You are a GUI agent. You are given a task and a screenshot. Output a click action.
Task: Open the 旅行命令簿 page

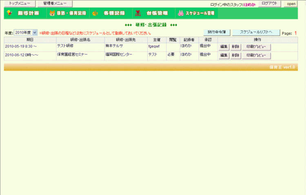click(x=217, y=32)
